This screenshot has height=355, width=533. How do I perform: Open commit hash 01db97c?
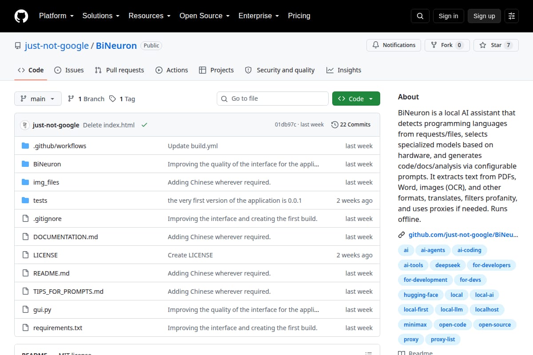click(x=286, y=125)
